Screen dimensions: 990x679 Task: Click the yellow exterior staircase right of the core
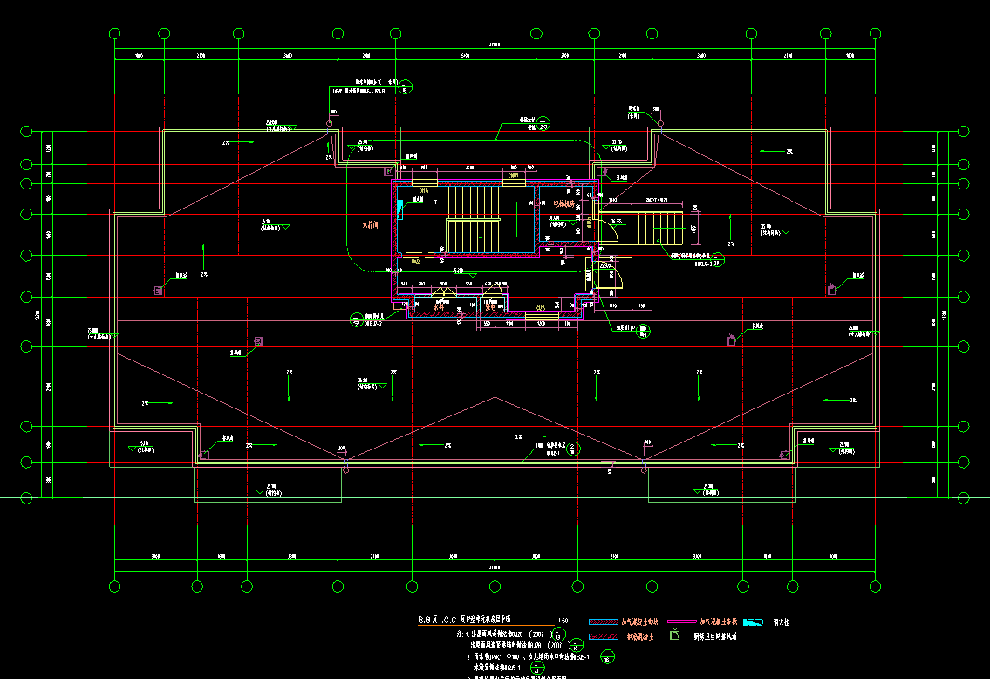[652, 228]
